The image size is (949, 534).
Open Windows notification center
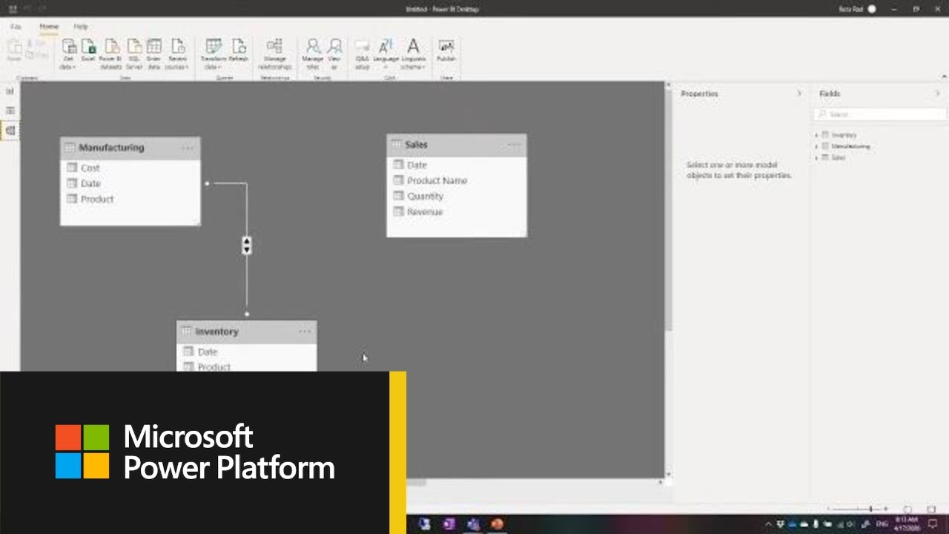click(933, 524)
